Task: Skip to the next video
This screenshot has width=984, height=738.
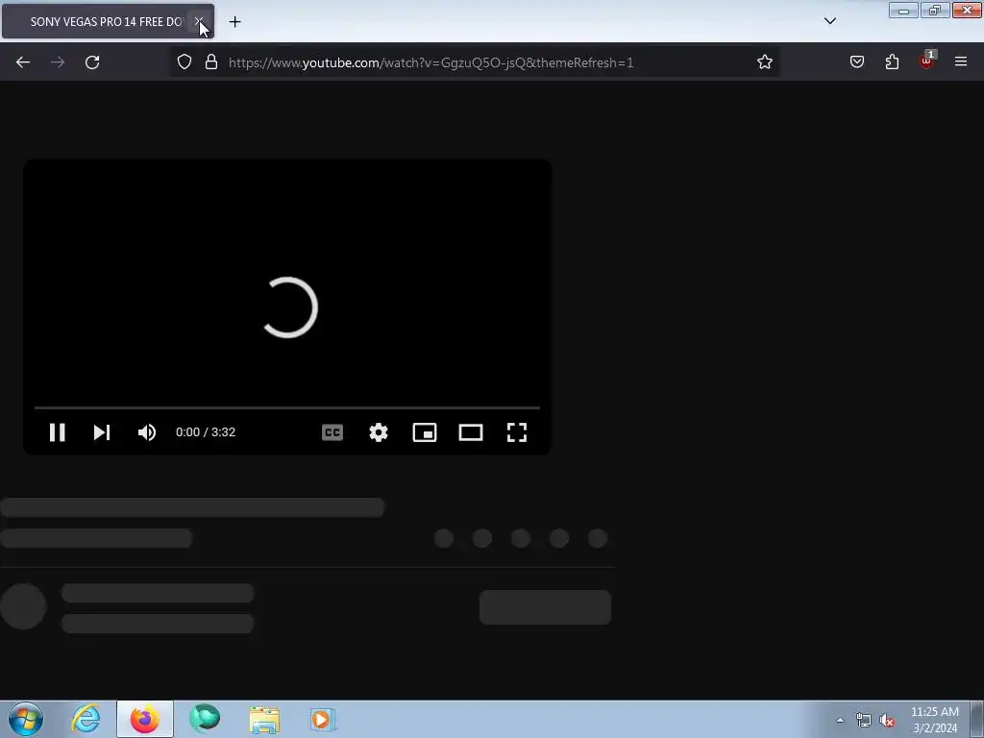Action: coord(102,432)
